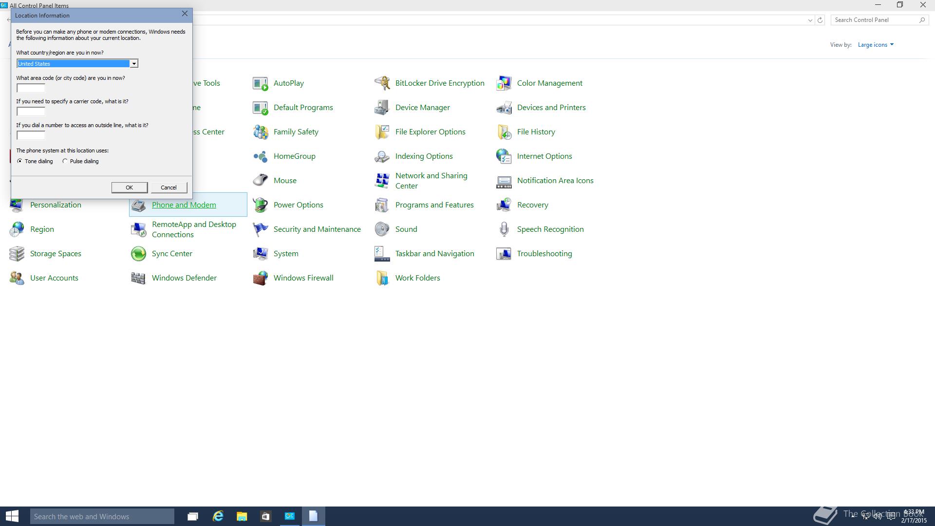Open RemoteApp and Desktop Connections link

[194, 229]
